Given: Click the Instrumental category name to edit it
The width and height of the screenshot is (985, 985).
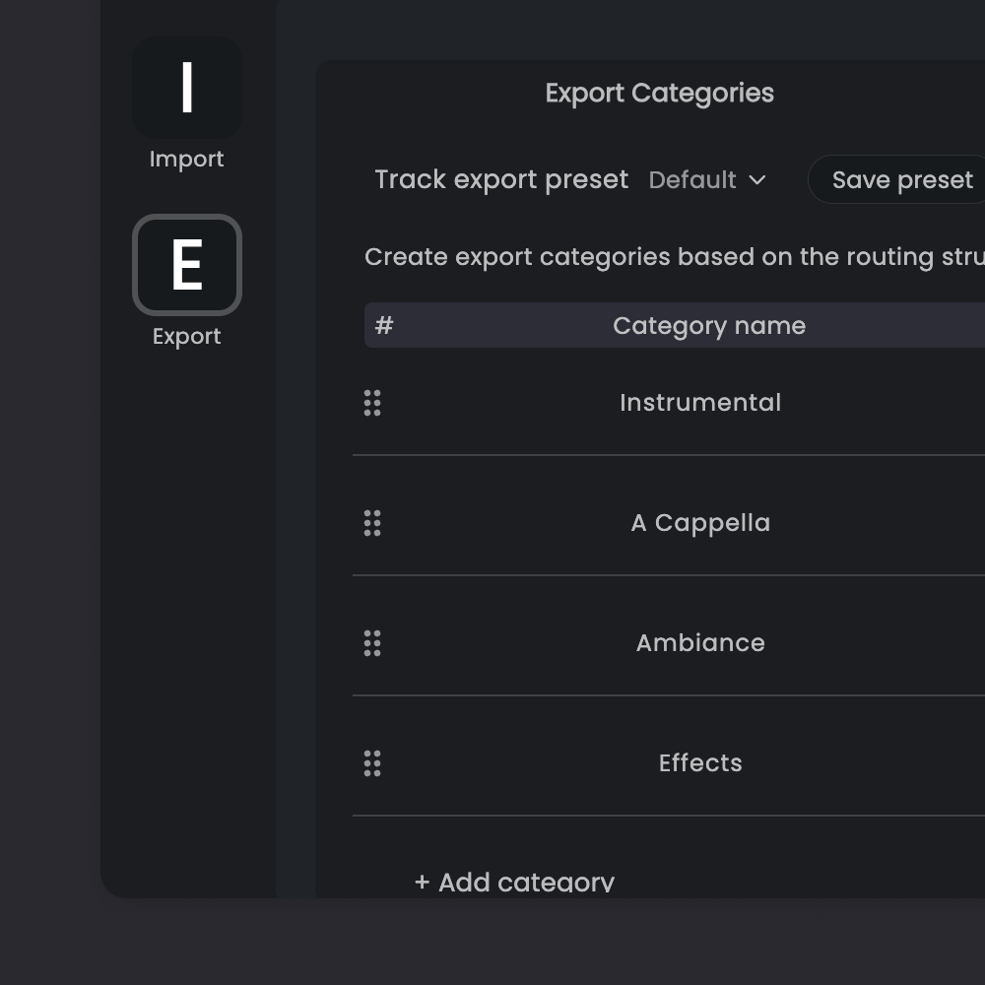Looking at the screenshot, I should tap(699, 403).
